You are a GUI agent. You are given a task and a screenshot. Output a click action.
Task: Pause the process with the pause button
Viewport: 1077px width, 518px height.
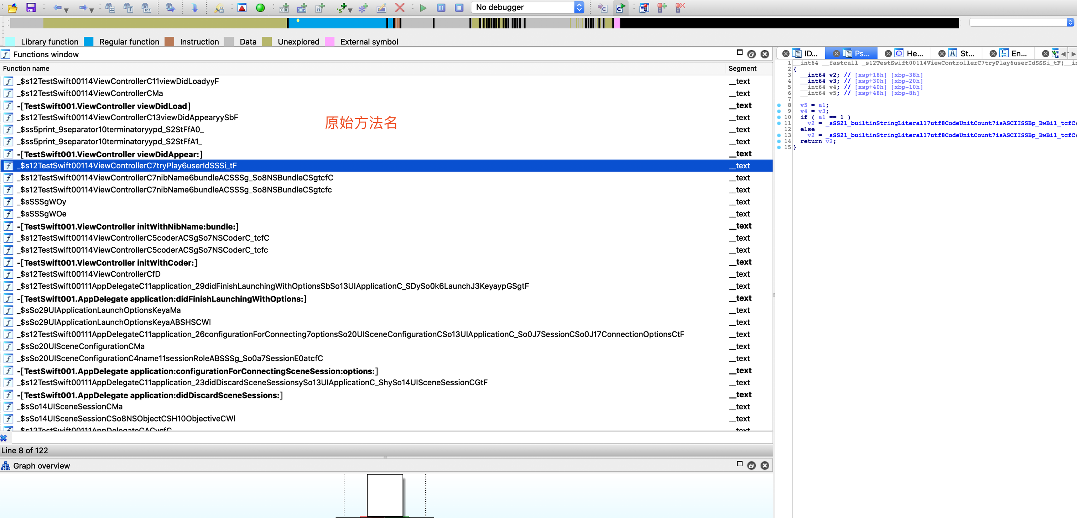pos(441,7)
